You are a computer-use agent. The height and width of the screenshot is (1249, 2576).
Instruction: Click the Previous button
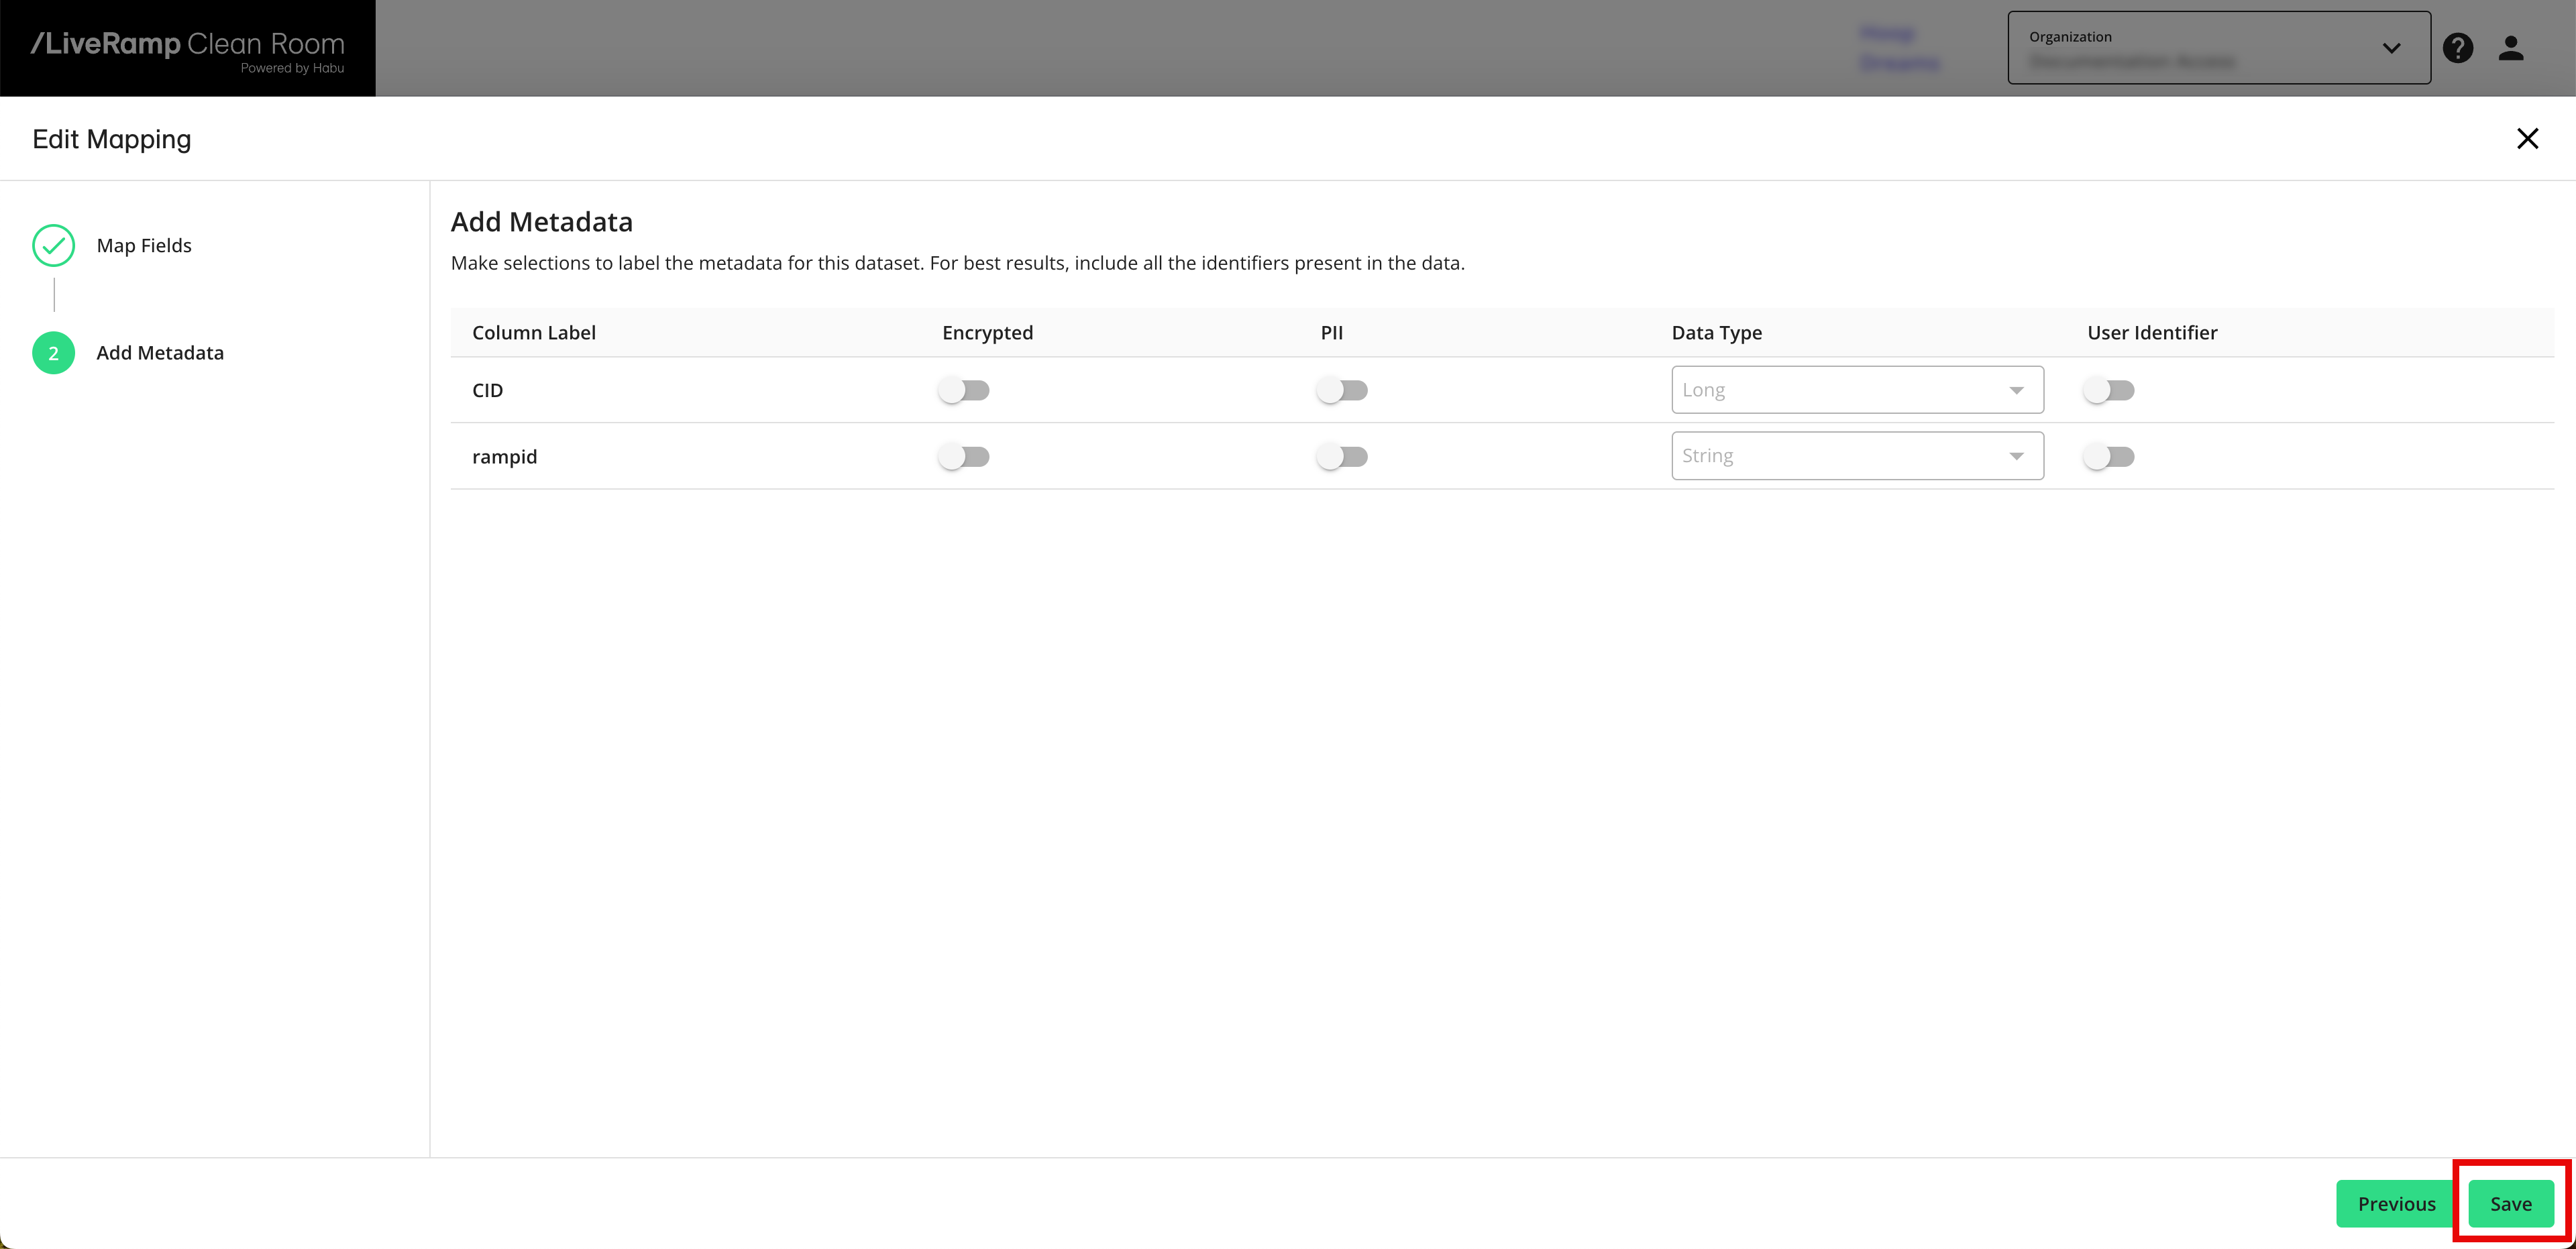pyautogui.click(x=2395, y=1204)
